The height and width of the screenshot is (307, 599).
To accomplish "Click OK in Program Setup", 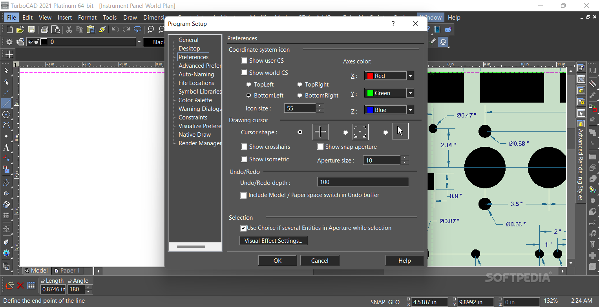I will [278, 261].
